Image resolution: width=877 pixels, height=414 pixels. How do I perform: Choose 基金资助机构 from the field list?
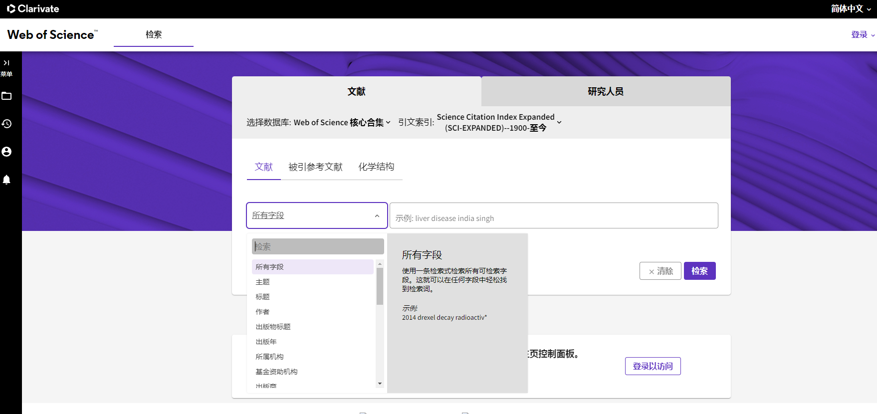click(x=313, y=372)
